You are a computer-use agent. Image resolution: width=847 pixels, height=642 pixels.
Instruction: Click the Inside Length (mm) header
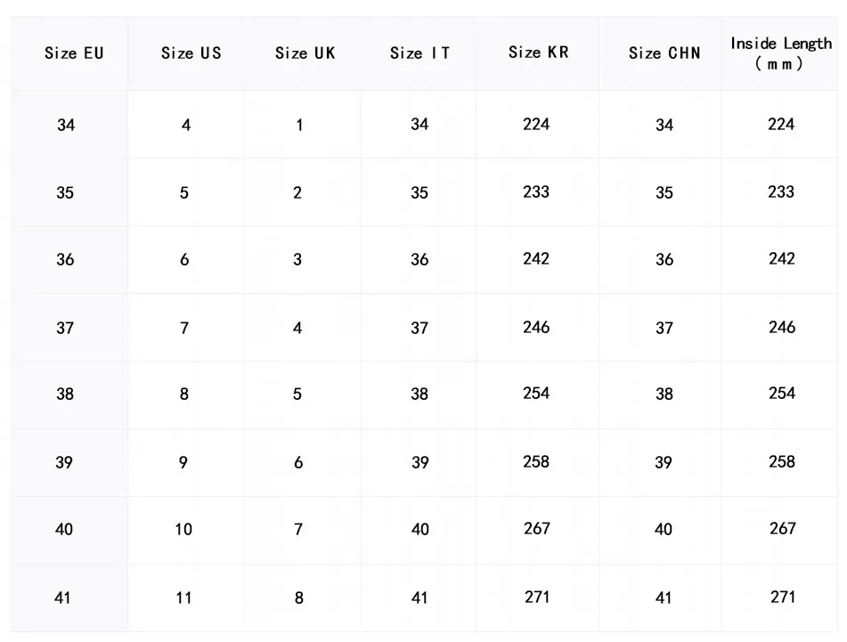coord(781,53)
